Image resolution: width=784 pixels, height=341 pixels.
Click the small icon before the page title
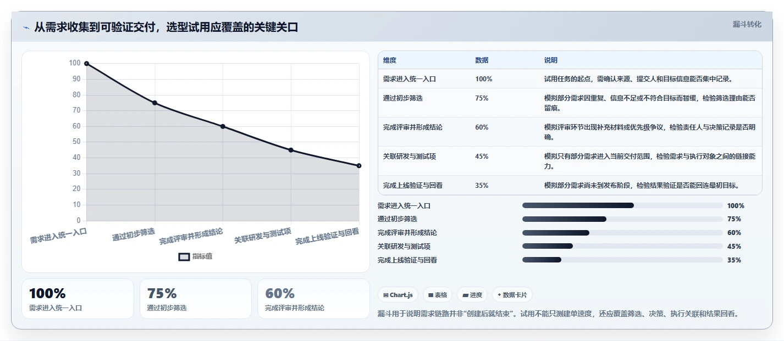click(x=26, y=27)
